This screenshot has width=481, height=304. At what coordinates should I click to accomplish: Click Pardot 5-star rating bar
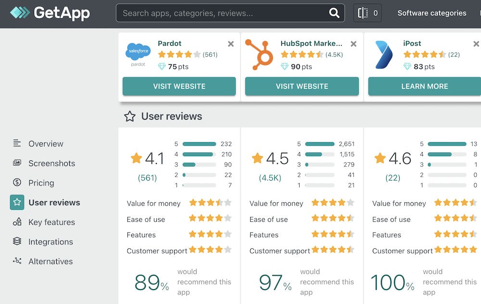click(x=199, y=144)
